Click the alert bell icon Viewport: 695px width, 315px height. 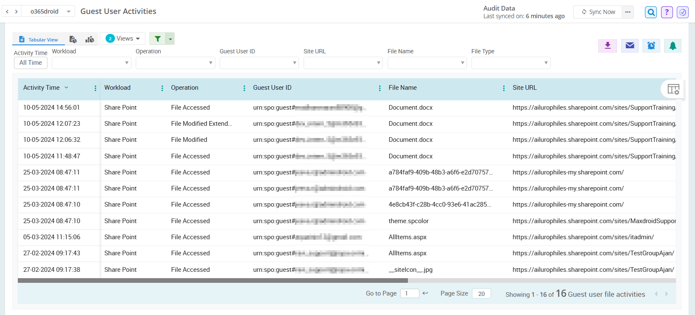[673, 46]
